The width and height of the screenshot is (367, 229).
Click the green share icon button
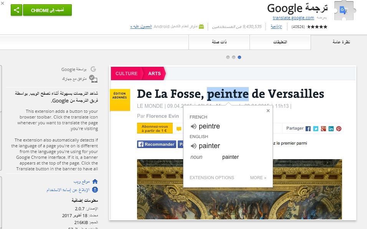tap(17, 10)
